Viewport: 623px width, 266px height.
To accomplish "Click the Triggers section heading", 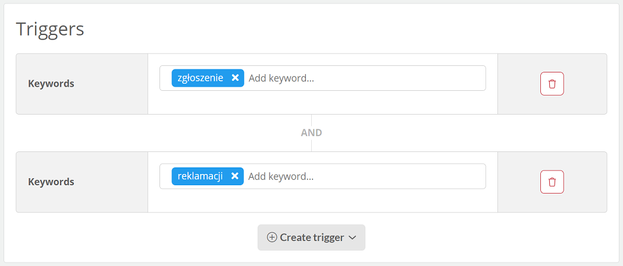I will 50,29.
